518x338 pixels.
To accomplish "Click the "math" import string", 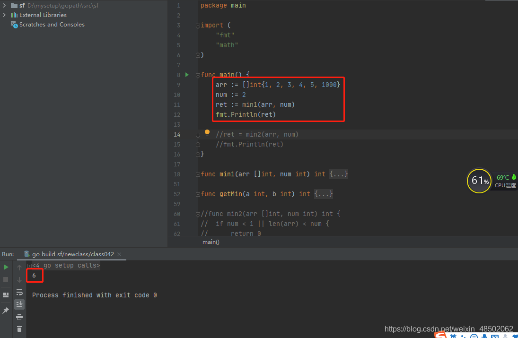I will (227, 45).
